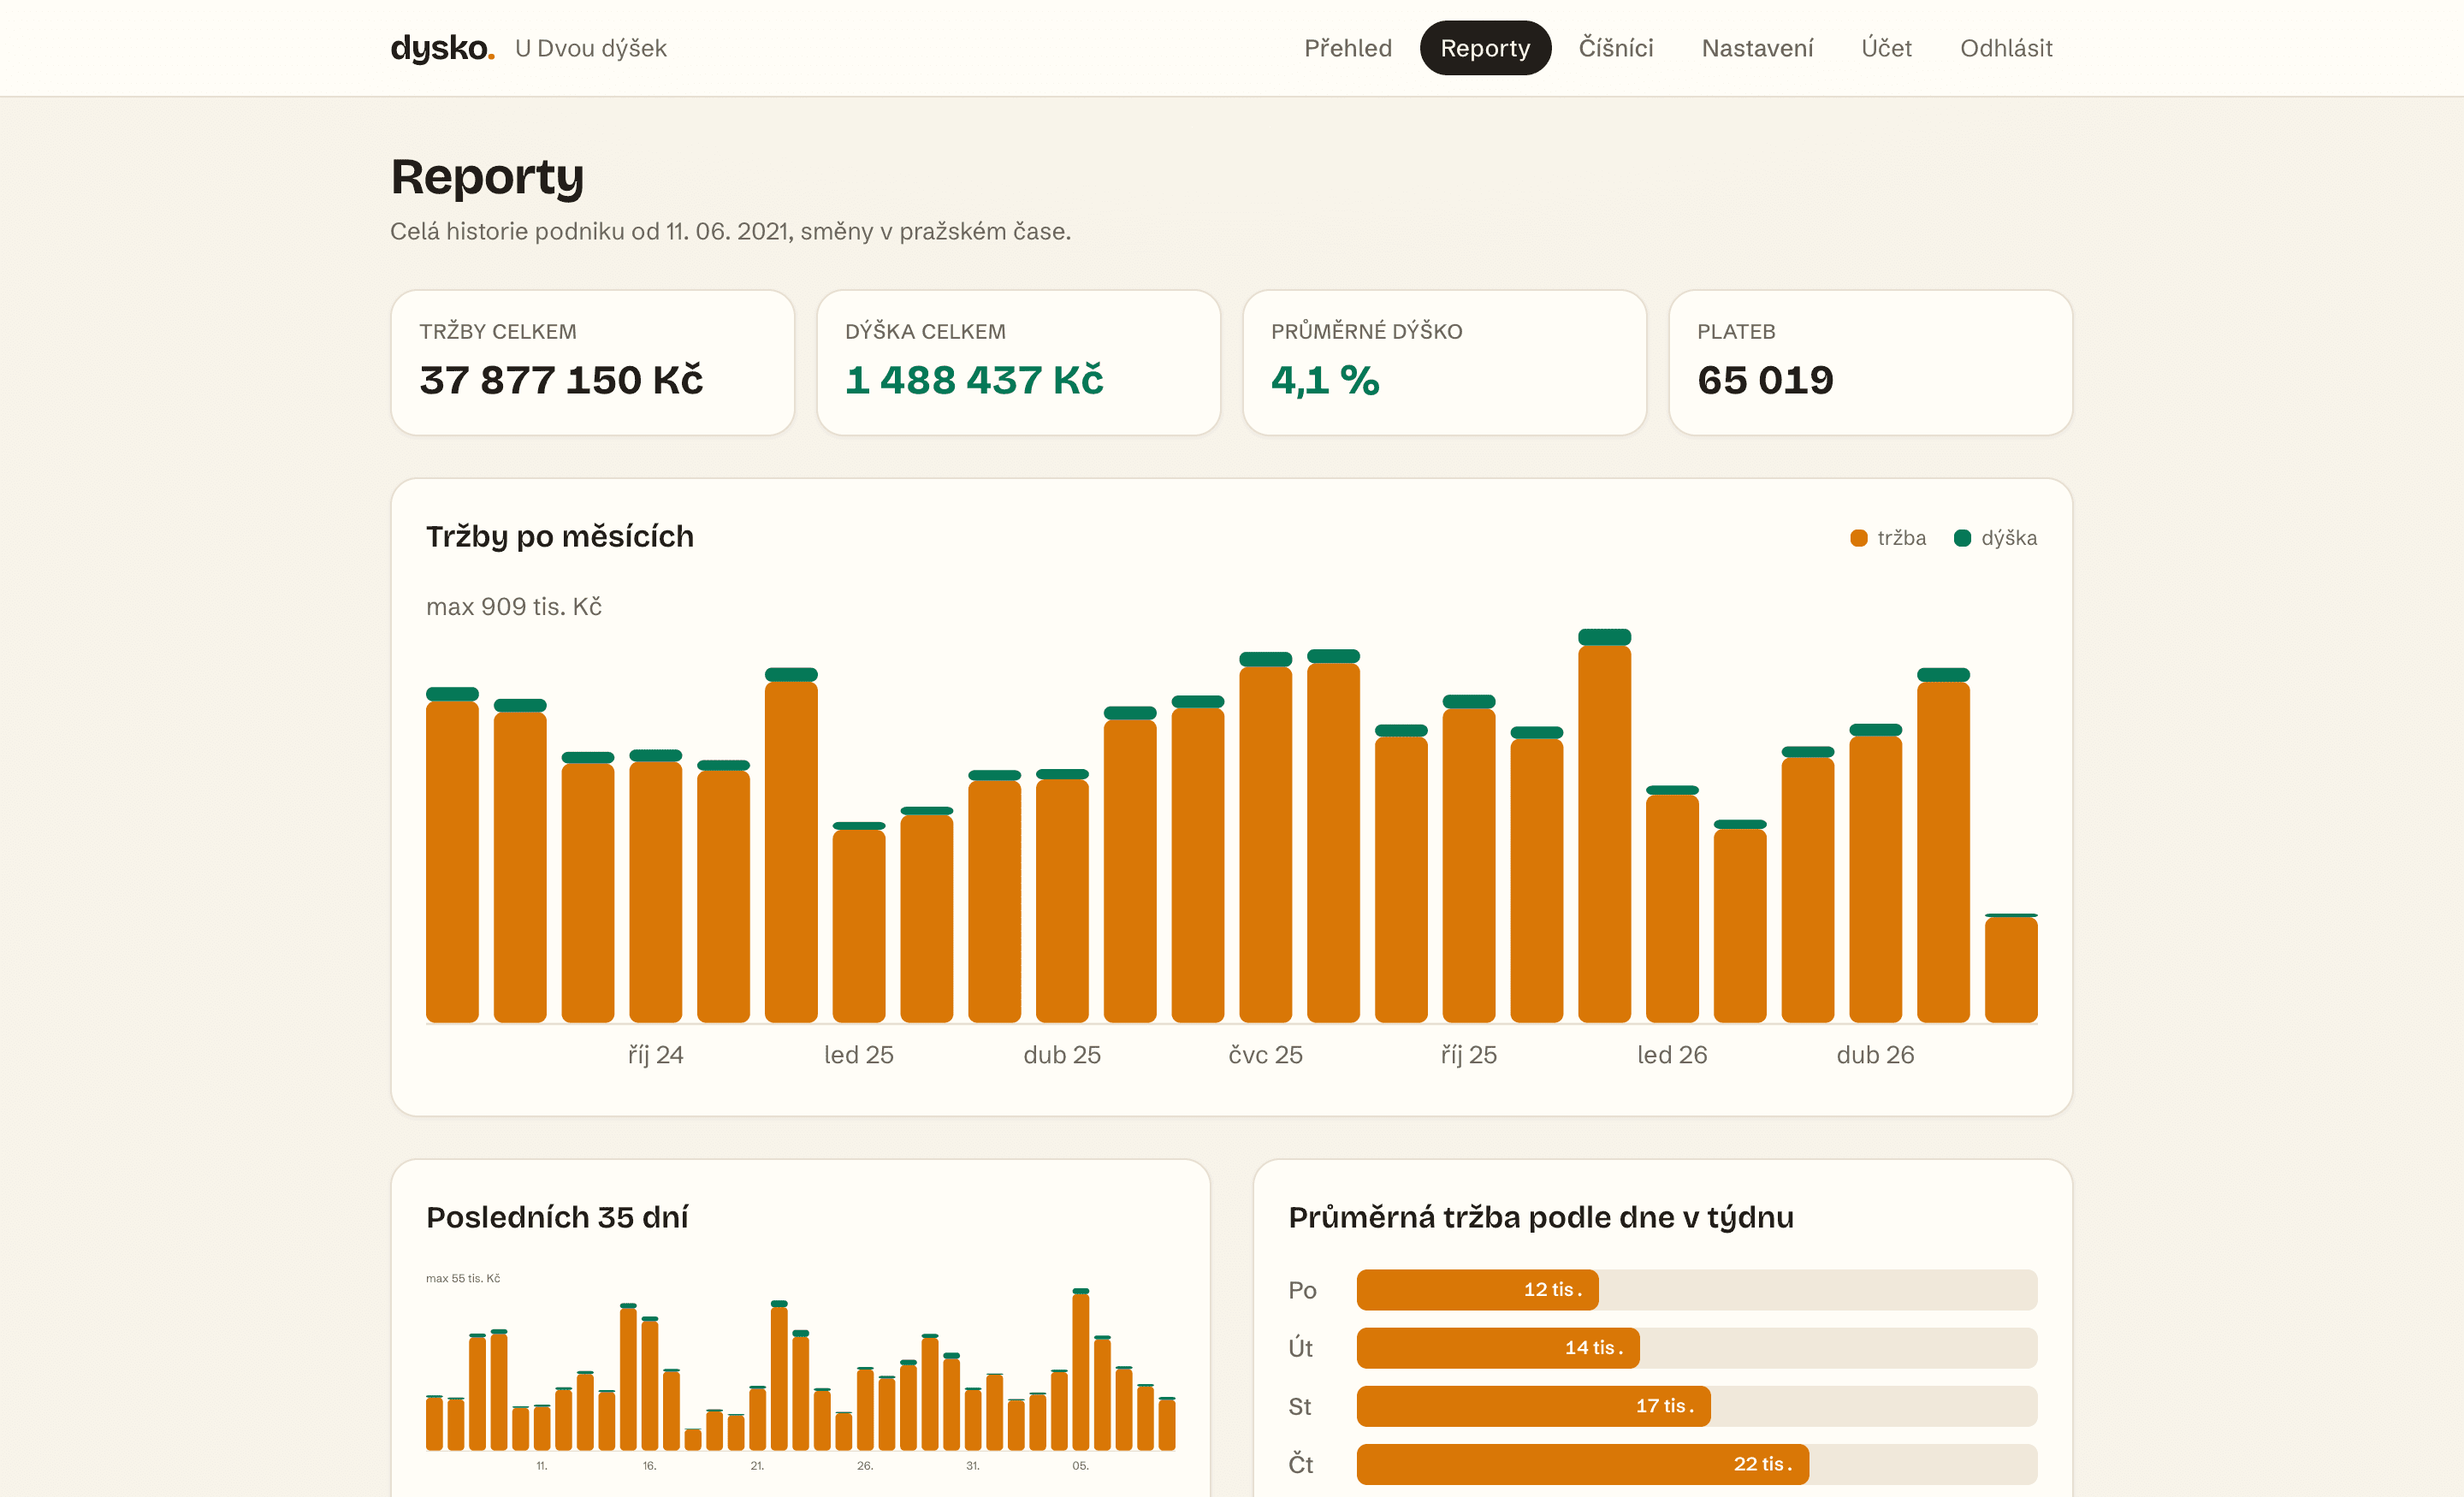Click the led 26 axis label

(1672, 1055)
